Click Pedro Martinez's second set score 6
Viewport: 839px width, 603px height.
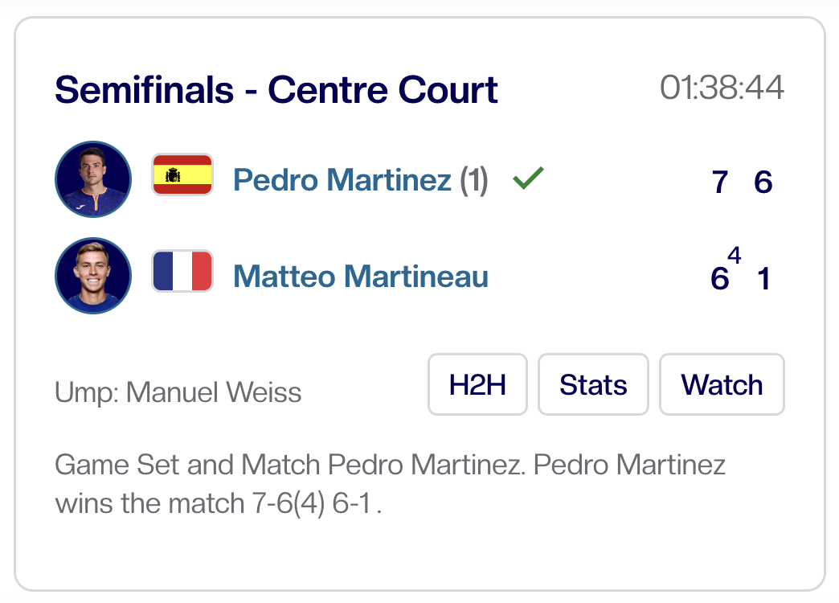pos(763,183)
